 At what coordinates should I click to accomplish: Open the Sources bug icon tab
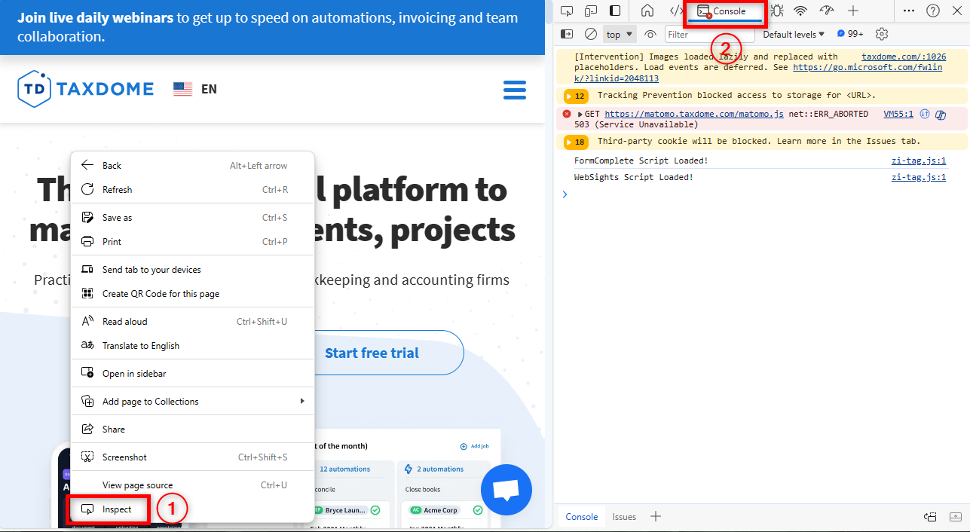click(x=778, y=11)
